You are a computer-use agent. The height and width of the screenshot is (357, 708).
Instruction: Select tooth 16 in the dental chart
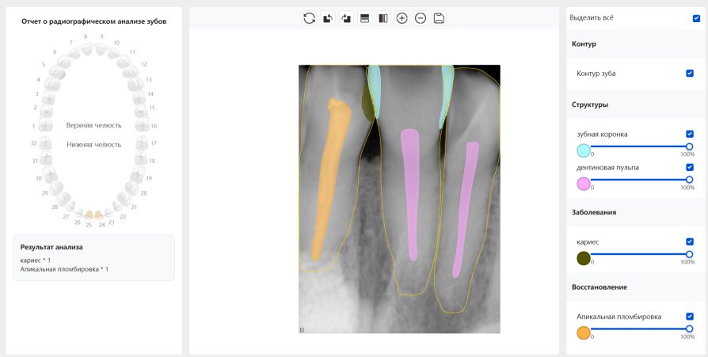point(142,126)
